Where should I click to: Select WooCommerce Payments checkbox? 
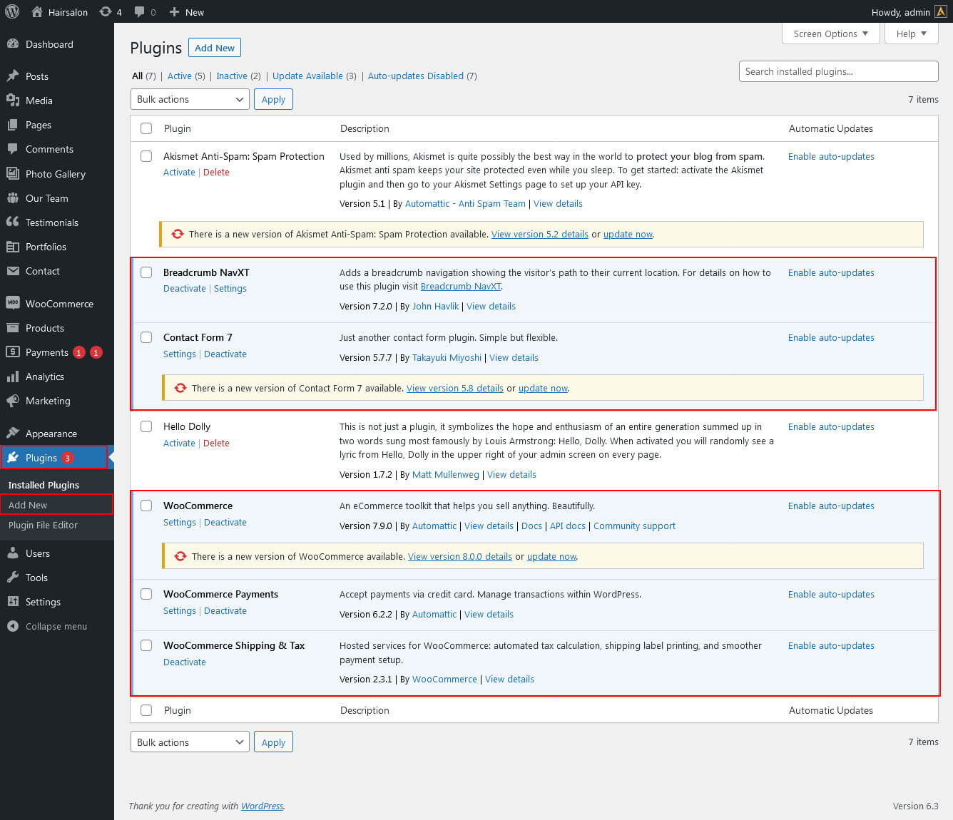[x=146, y=594]
